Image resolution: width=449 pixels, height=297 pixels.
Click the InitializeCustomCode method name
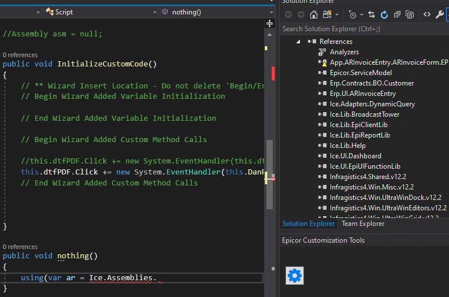point(103,64)
